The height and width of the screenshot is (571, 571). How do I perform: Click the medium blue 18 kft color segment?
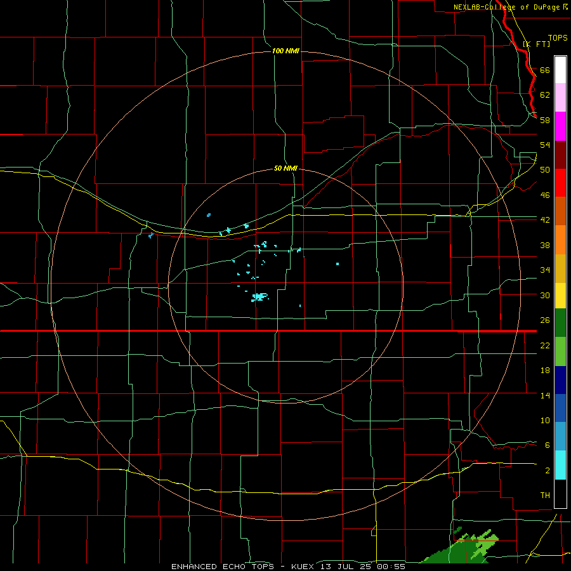pyautogui.click(x=560, y=408)
